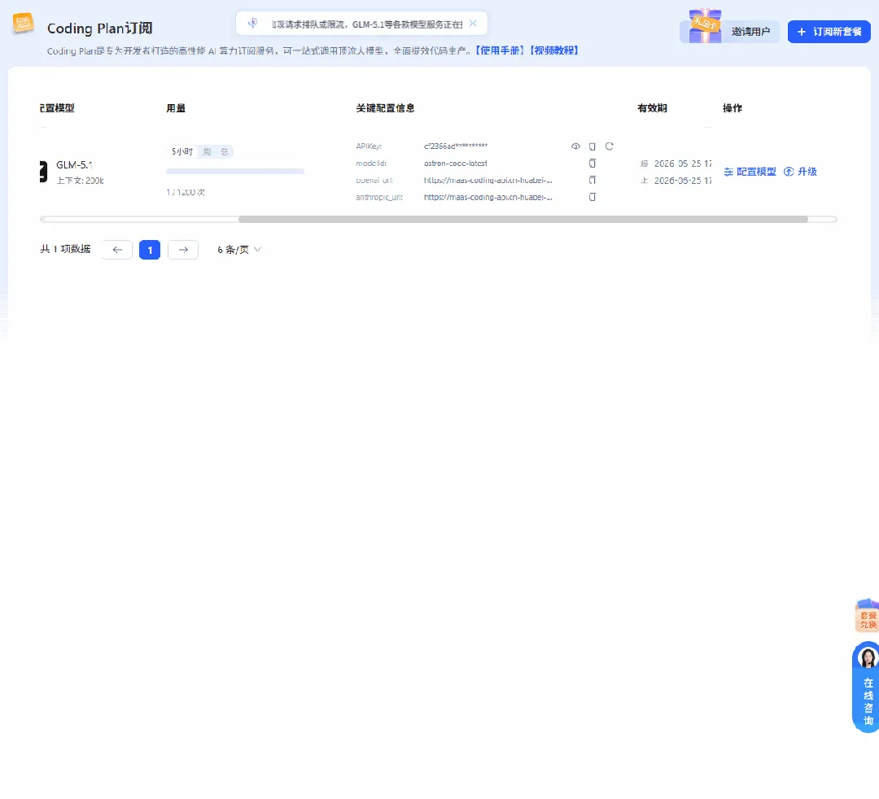Click the gift box icon beside 邀请用户

click(x=705, y=26)
